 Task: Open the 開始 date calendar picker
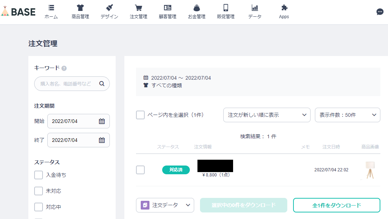[102, 121]
